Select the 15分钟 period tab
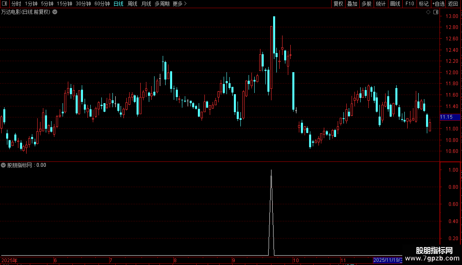This screenshot has width=462, height=265. pyautogui.click(x=64, y=4)
